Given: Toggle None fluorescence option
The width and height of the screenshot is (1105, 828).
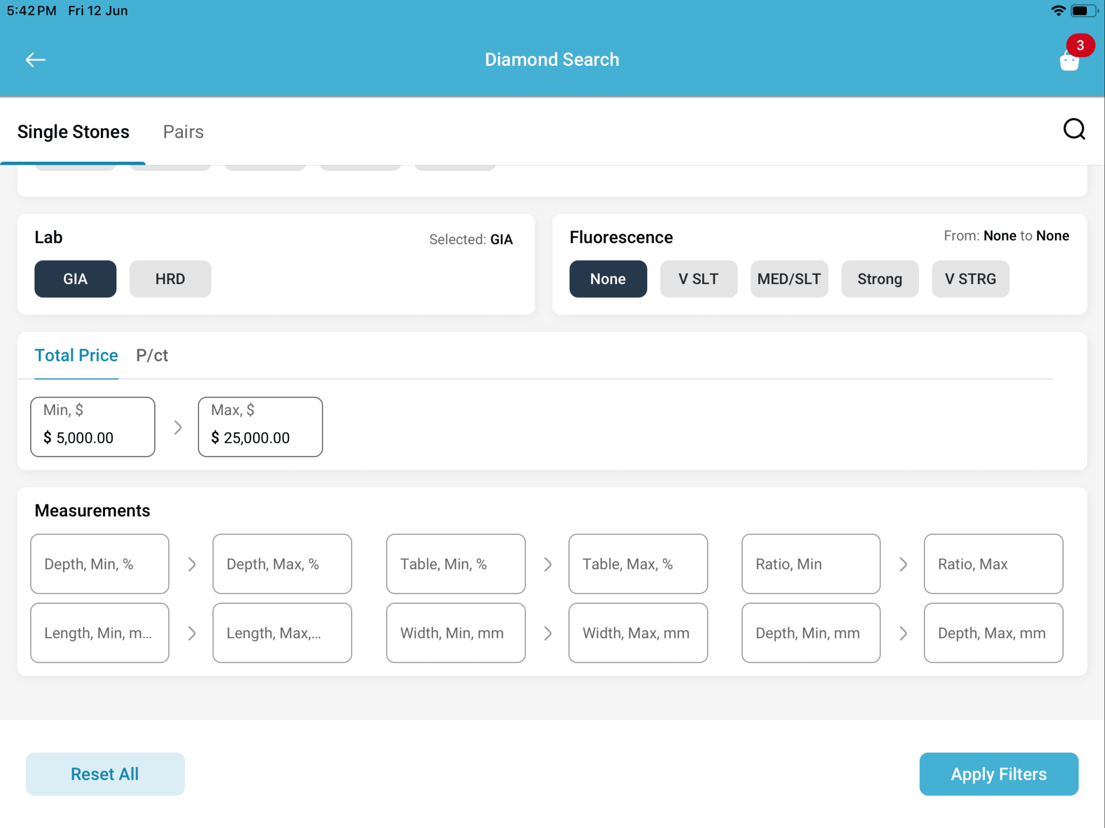Looking at the screenshot, I should click(608, 279).
